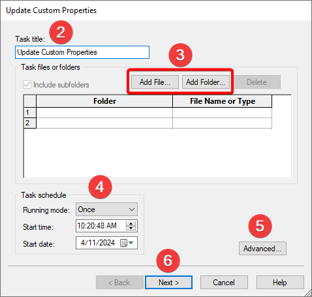Click the Add File... button

click(x=155, y=82)
